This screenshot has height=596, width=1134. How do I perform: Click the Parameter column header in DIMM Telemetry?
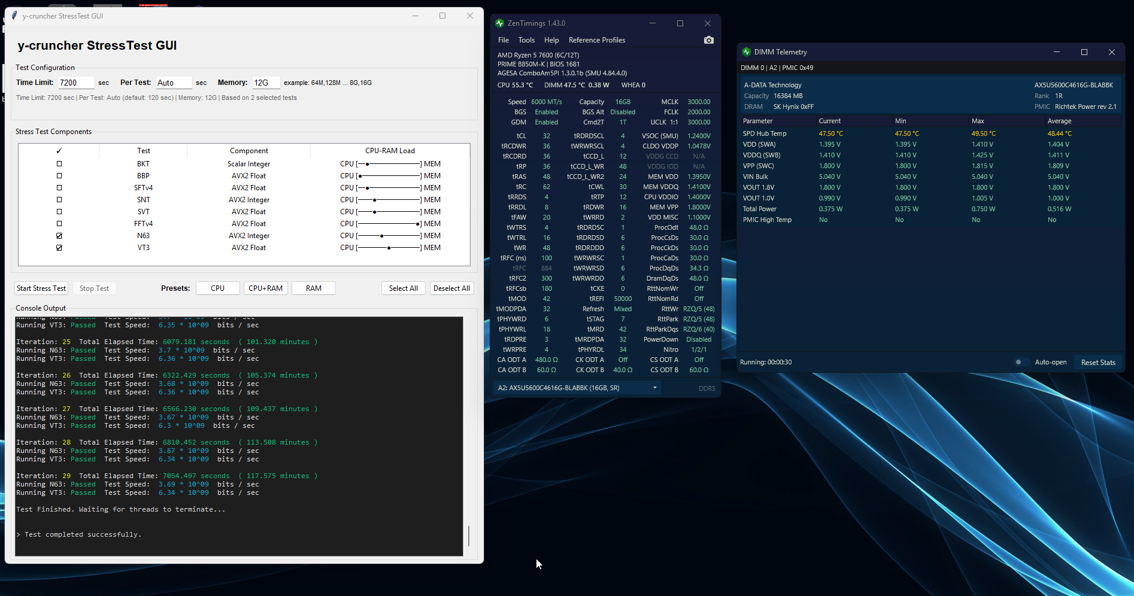tap(778, 121)
